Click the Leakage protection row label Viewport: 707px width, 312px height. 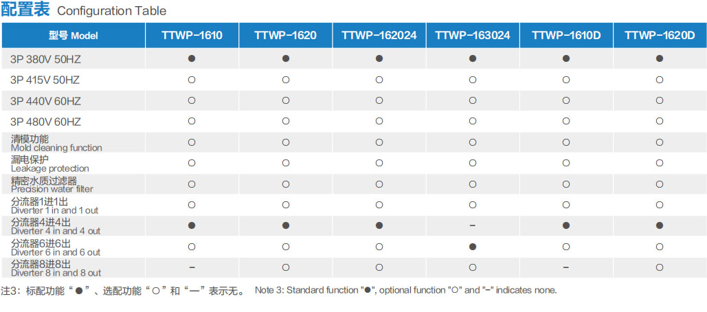click(x=49, y=164)
